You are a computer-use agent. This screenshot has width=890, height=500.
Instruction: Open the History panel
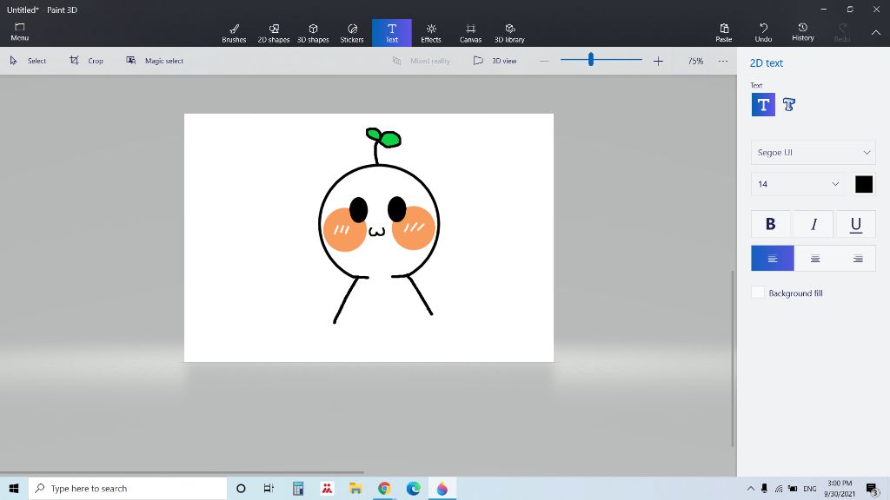pos(802,32)
